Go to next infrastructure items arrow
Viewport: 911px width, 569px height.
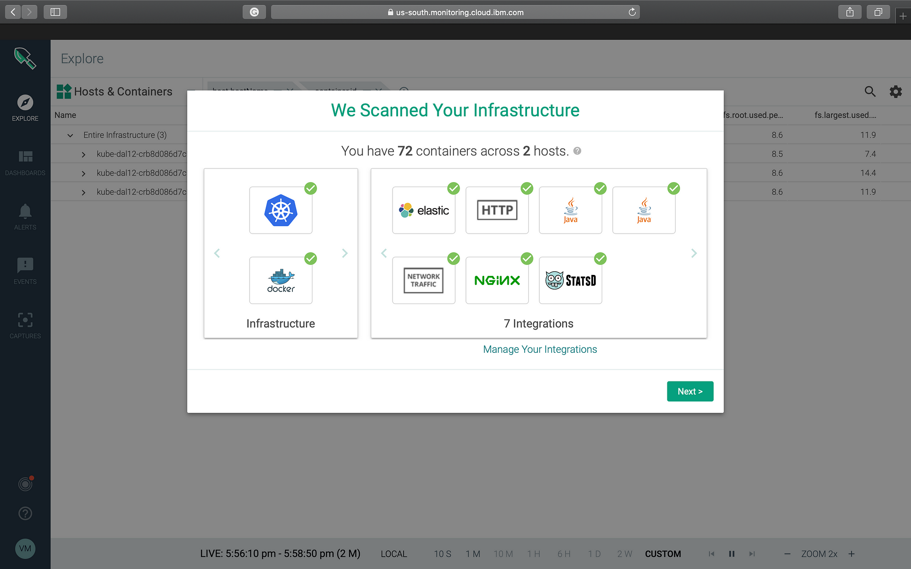(x=345, y=253)
